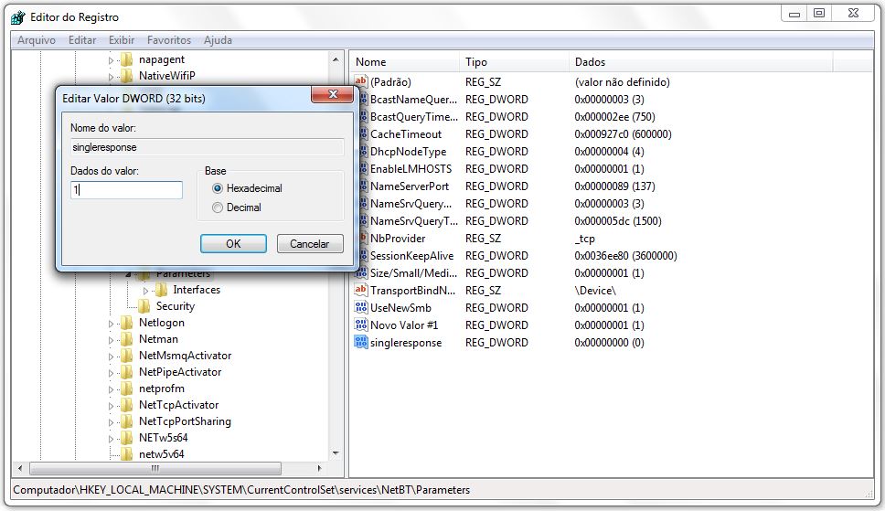This screenshot has width=885, height=511.
Task: Select the TransportBindName value icon
Action: point(360,291)
